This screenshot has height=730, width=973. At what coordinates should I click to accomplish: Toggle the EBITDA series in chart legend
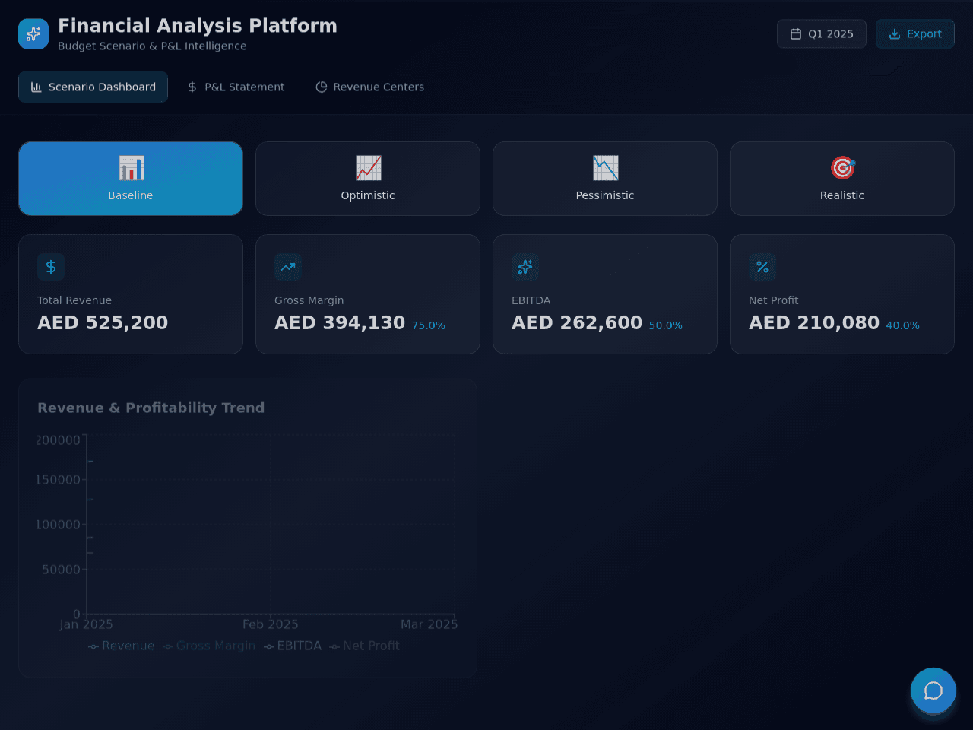coord(293,646)
